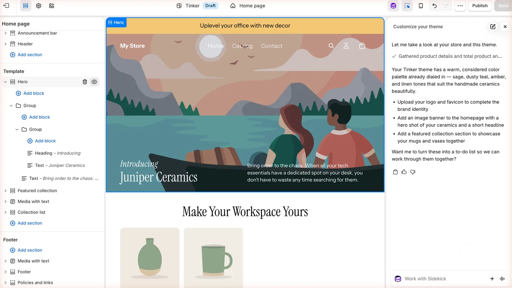Switch to mobile preview icon
The image size is (512, 288).
click(x=421, y=6)
